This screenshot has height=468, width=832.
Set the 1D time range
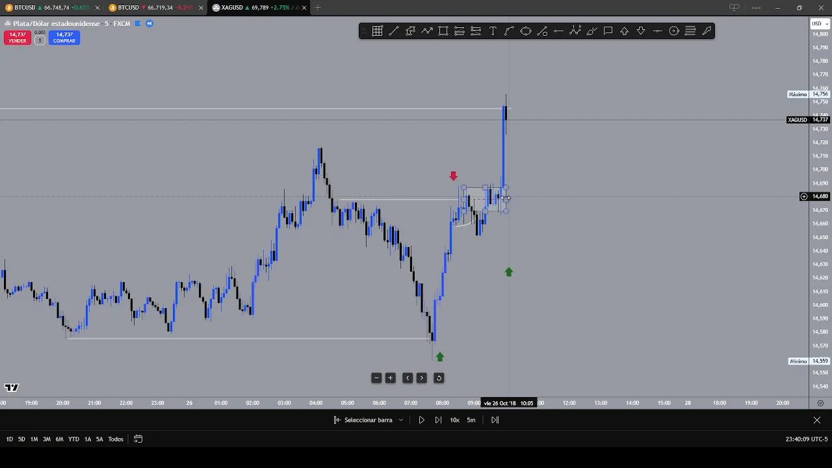tap(10, 439)
